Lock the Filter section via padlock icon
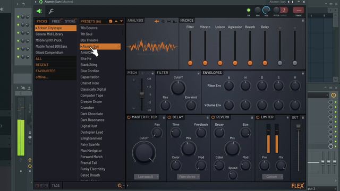The image size is (340, 191). click(198, 73)
